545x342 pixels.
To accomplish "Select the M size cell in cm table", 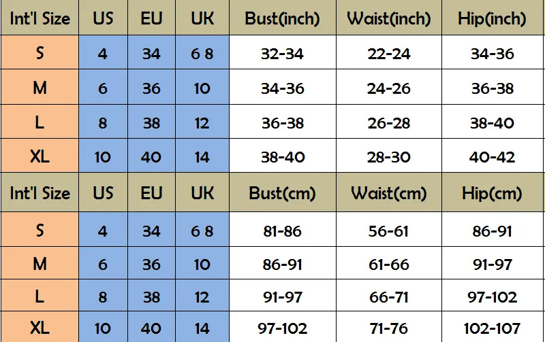I will click(40, 264).
